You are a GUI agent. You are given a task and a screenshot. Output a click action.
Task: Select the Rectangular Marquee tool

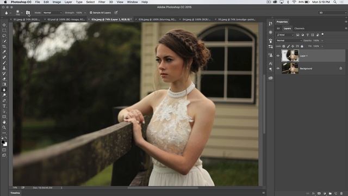point(4,30)
